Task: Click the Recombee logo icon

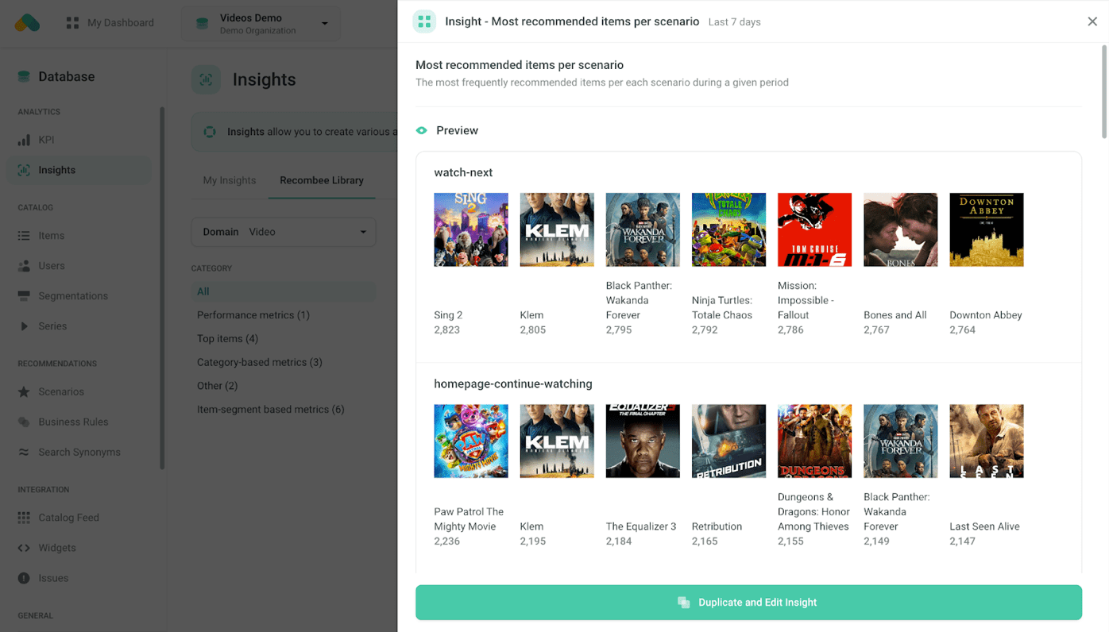Action: pyautogui.click(x=27, y=22)
